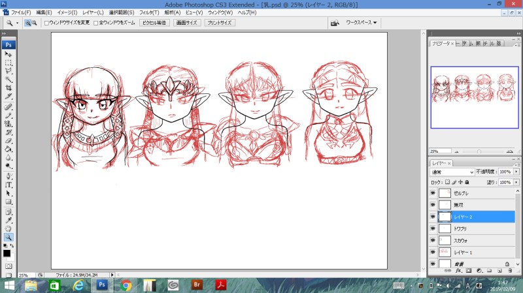Open the ワークスペース dropdown
This screenshot has height=293, width=523.
click(x=362, y=23)
